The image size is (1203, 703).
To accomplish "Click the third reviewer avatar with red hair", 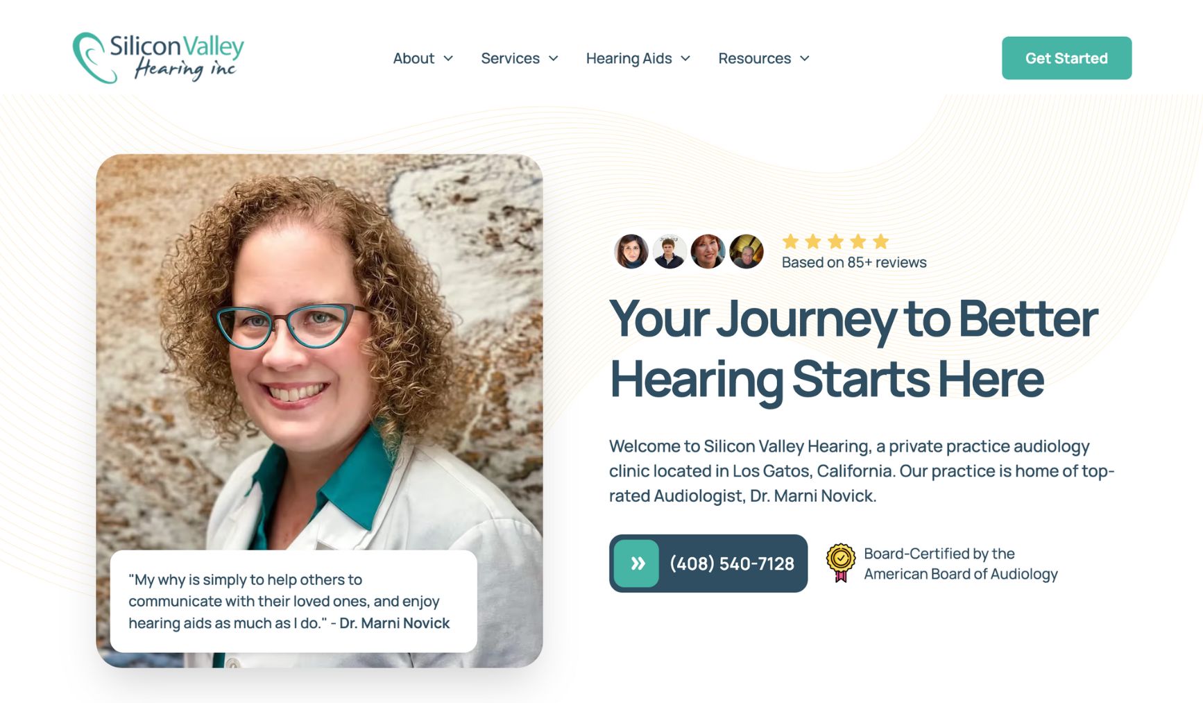I will click(708, 251).
